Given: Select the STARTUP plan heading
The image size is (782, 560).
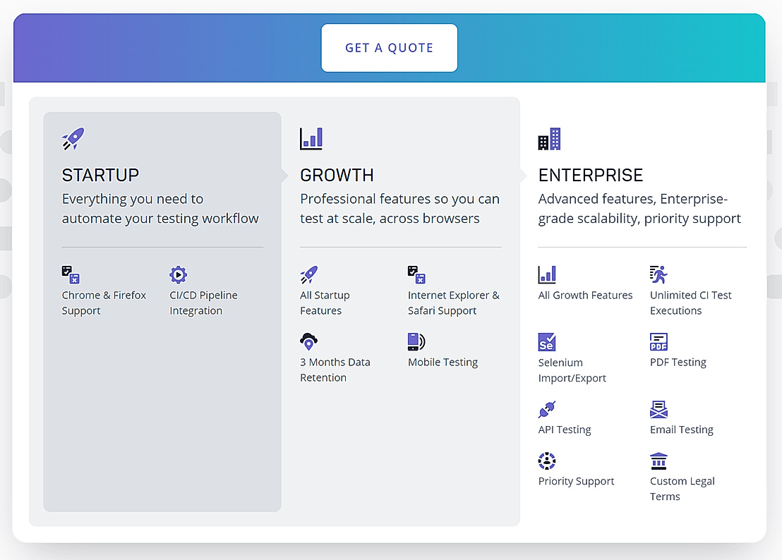Looking at the screenshot, I should click(101, 175).
